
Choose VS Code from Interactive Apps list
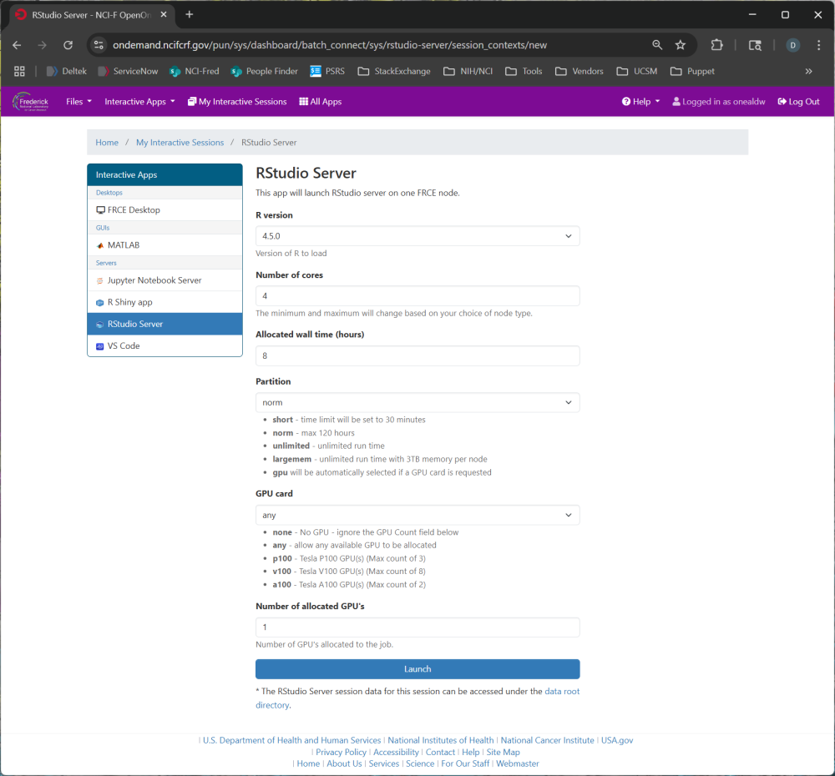pyautogui.click(x=124, y=345)
